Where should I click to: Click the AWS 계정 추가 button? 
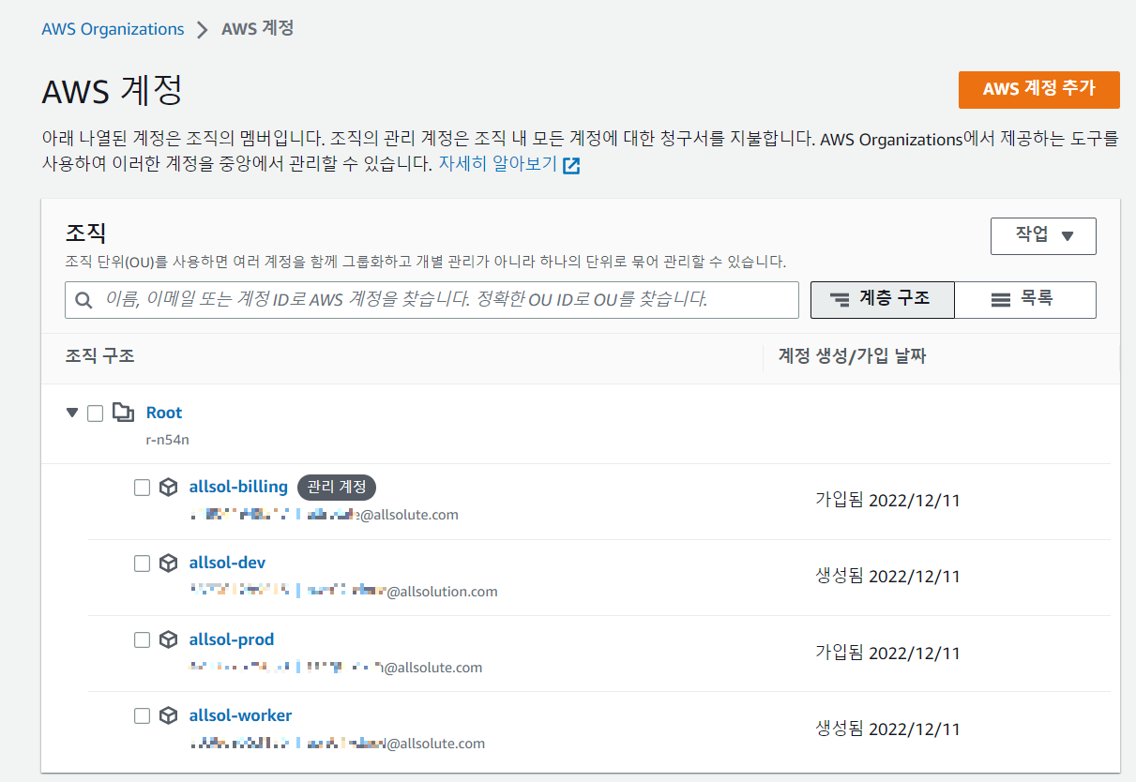(1039, 89)
